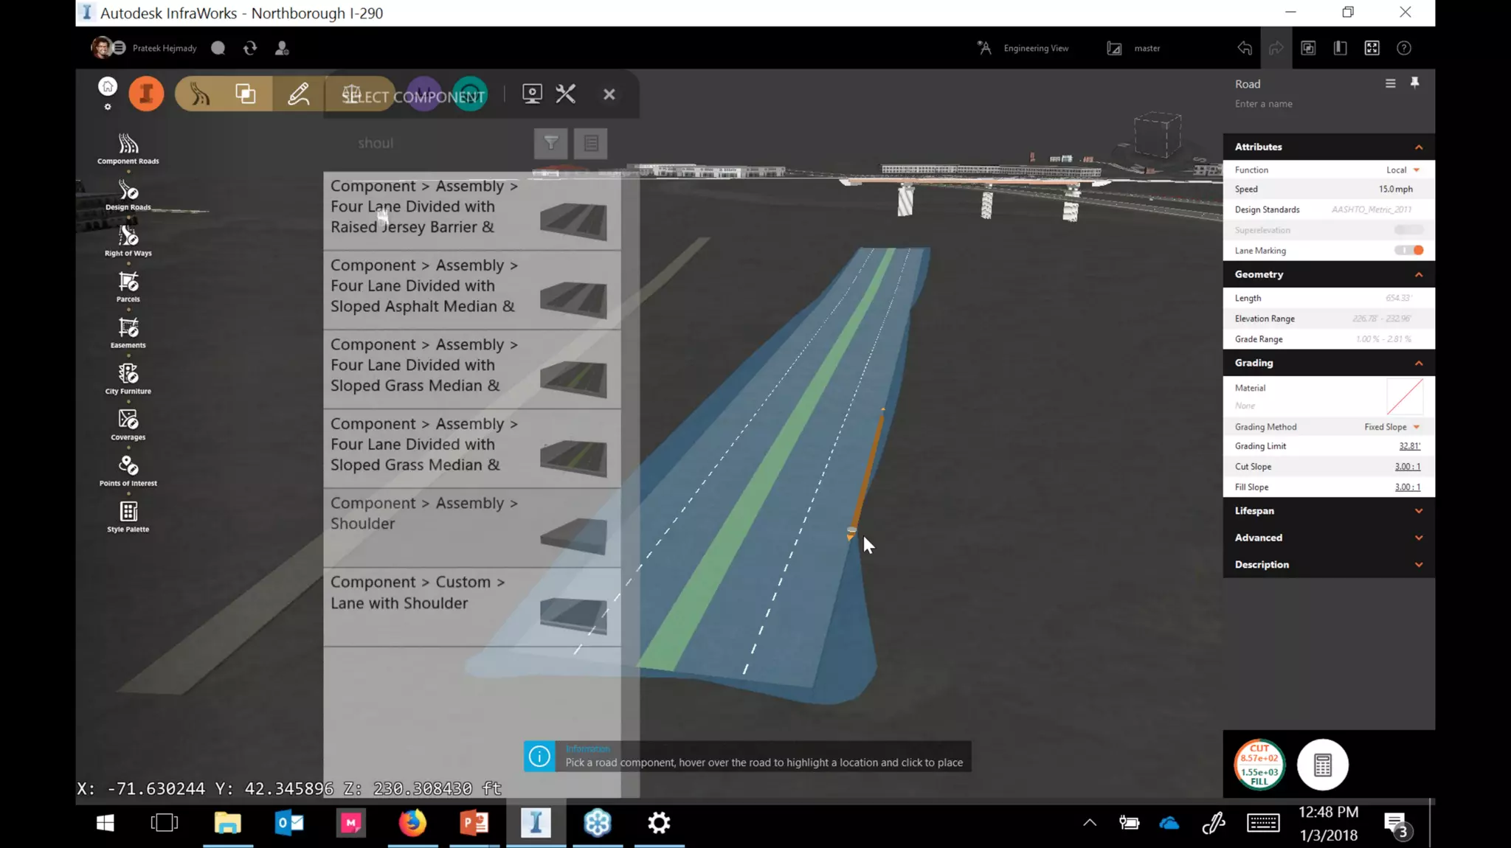Open Component Roads tool
The height and width of the screenshot is (848, 1511).
coord(128,149)
